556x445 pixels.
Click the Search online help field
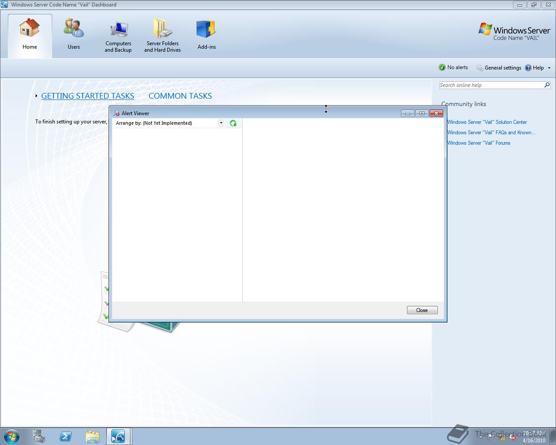pyautogui.click(x=491, y=85)
